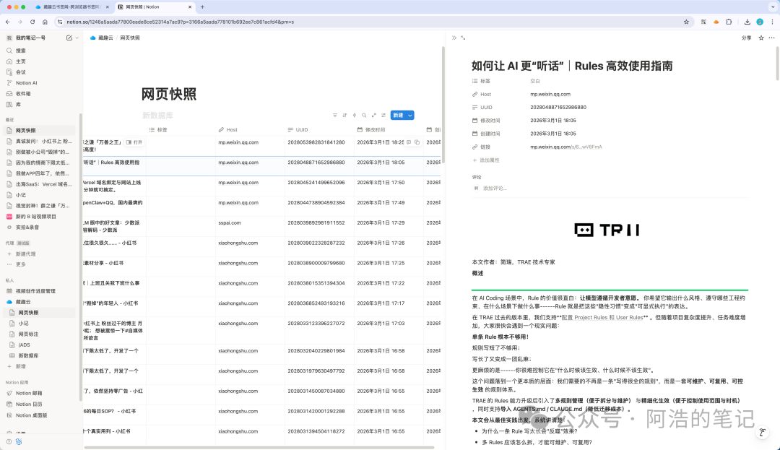Open database view settings icon
The image size is (780, 450).
tap(383, 116)
